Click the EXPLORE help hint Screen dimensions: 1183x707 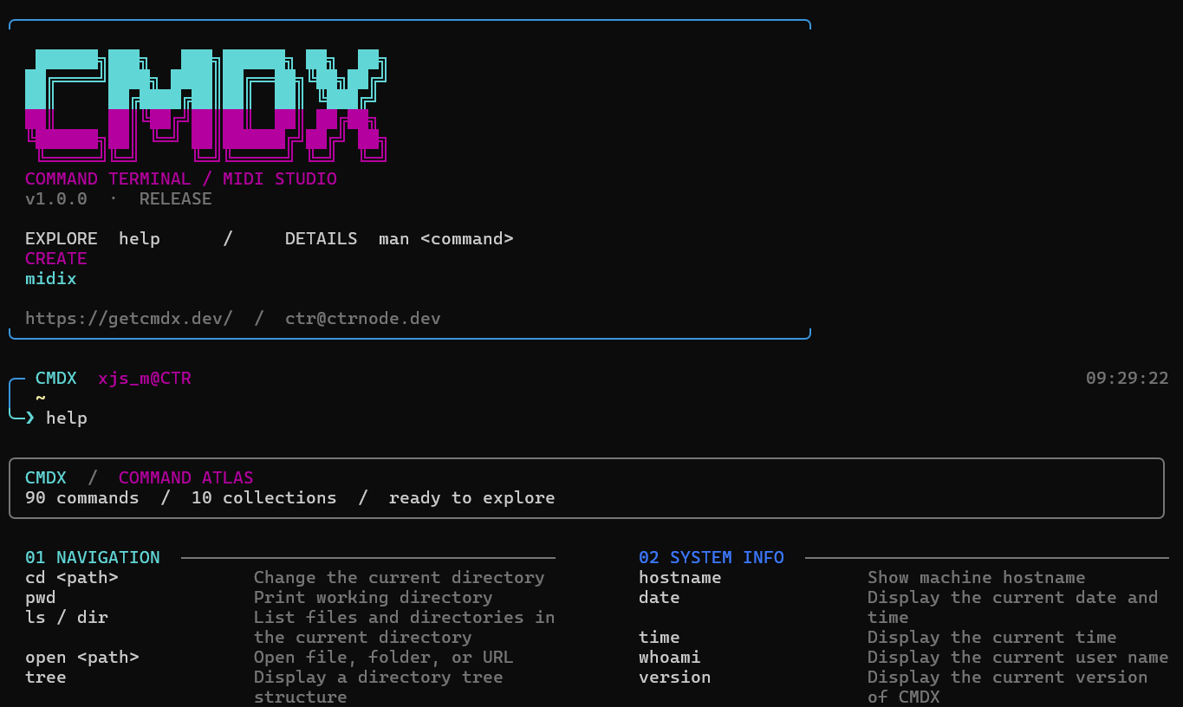click(x=93, y=238)
